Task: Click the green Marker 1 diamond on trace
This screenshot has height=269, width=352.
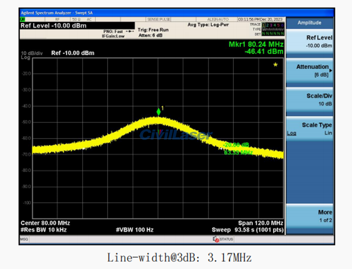Action: click(159, 111)
